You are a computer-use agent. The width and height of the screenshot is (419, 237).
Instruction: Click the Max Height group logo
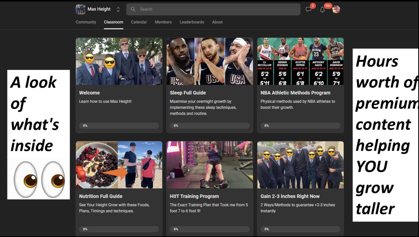(80, 9)
